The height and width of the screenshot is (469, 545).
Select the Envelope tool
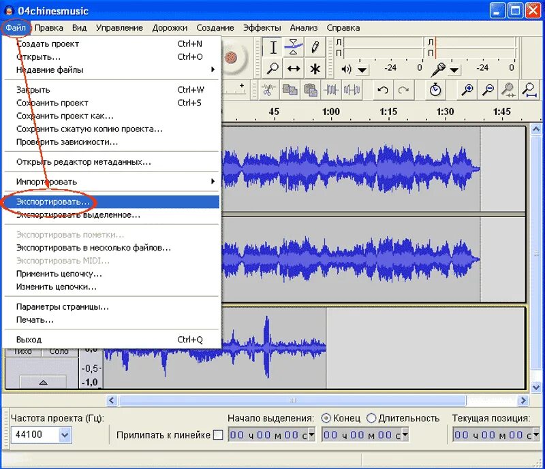point(294,46)
